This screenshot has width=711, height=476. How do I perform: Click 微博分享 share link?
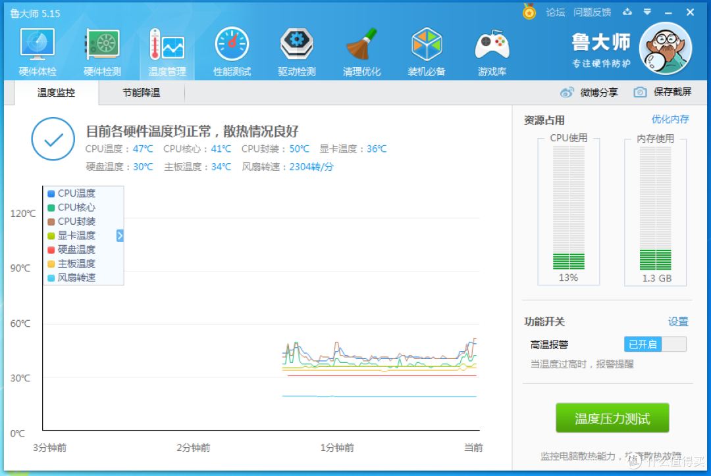point(598,93)
